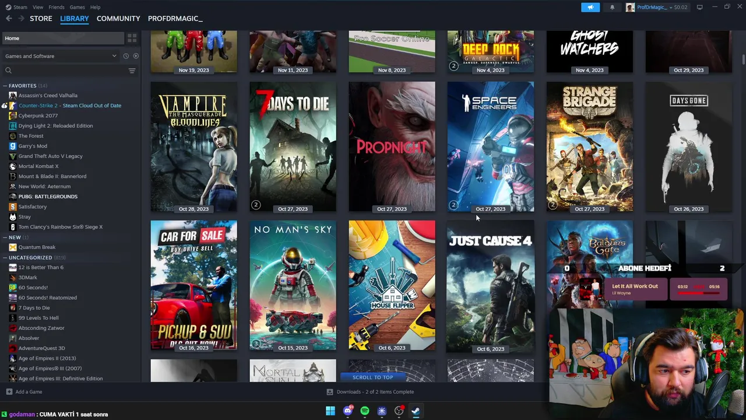Viewport: 746px width, 420px height.
Task: Switch to the COMMUNITY tab
Action: (x=118, y=19)
